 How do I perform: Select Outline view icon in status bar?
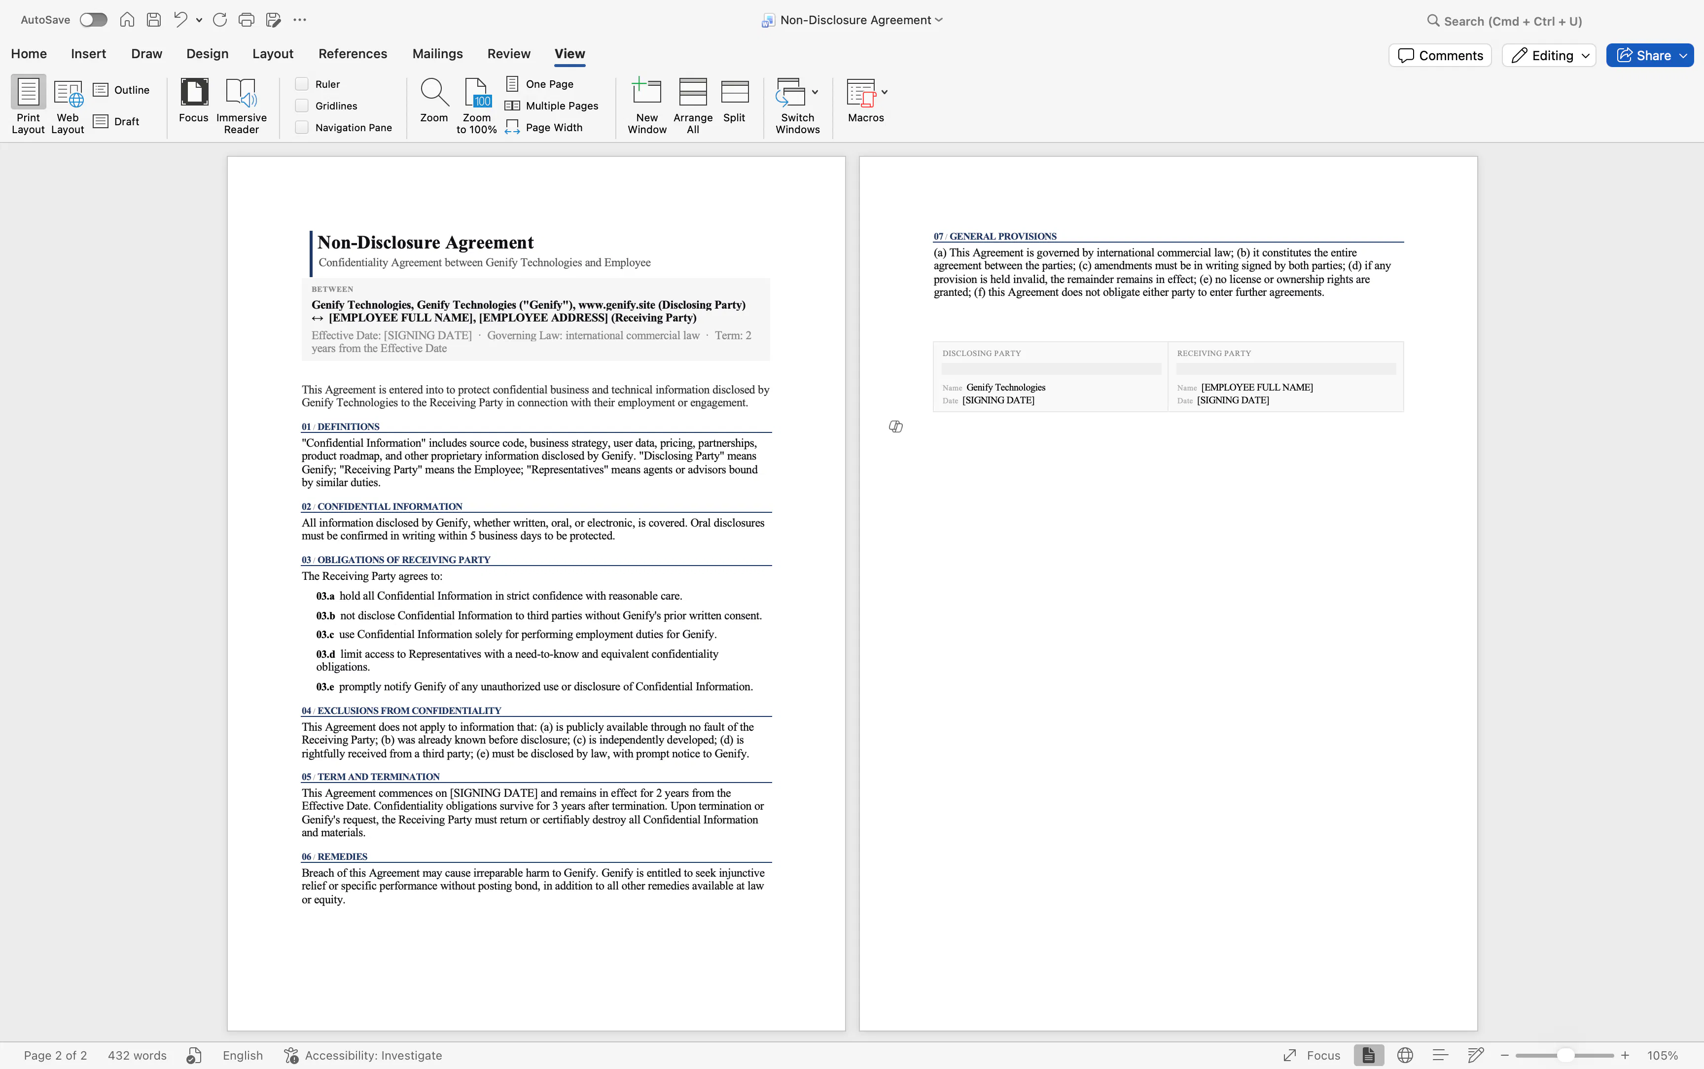(x=1440, y=1056)
